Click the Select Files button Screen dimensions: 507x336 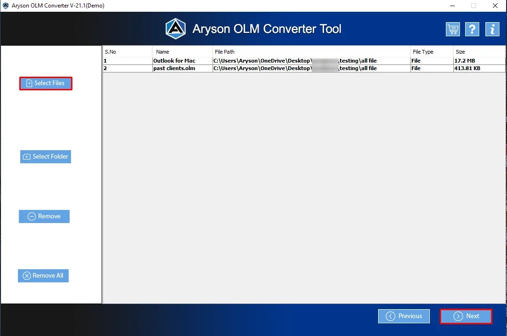46,83
